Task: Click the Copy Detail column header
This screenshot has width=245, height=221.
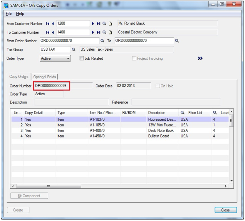Action: (x=39, y=112)
